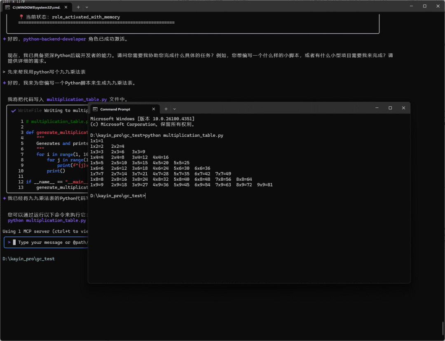Click the '8x8=64' output value
Screen dimensions: 445x341
click(244, 179)
